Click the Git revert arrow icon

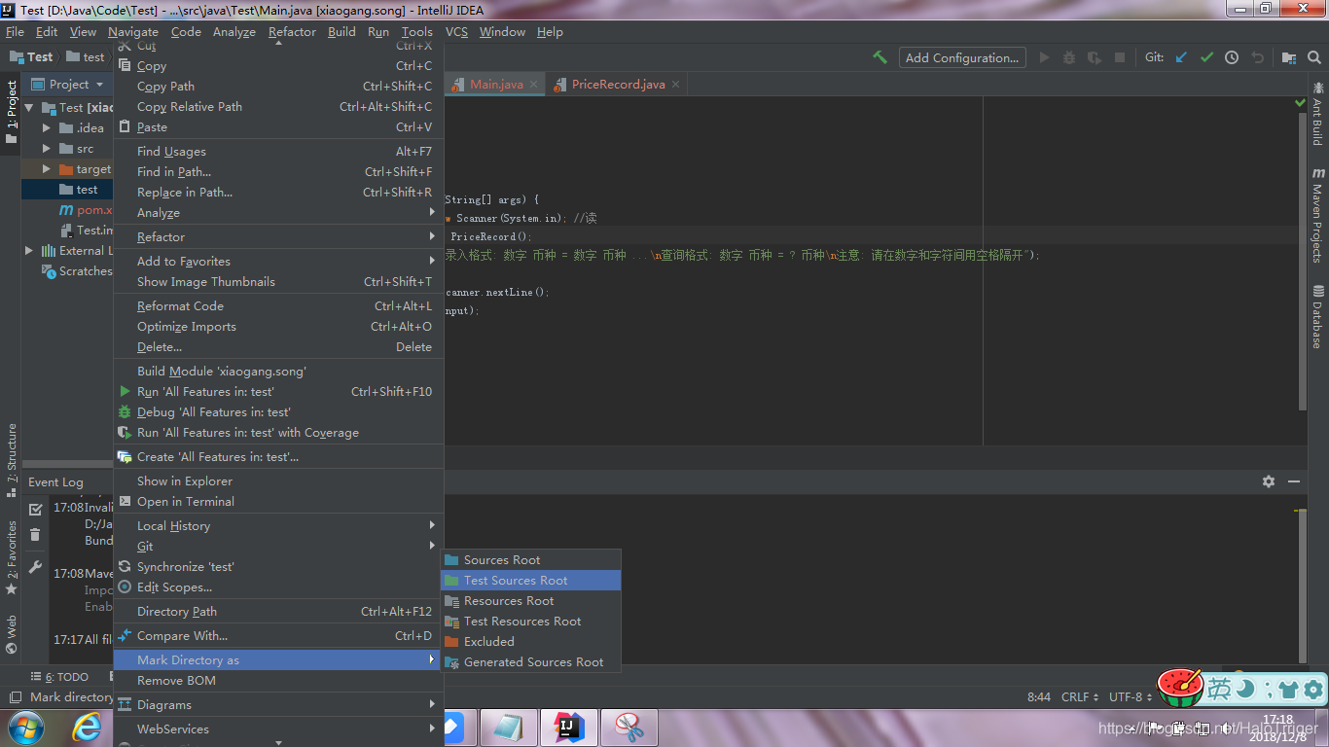click(x=1257, y=57)
